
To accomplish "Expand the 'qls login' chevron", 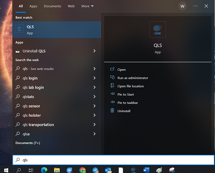I will pyautogui.click(x=95, y=78).
